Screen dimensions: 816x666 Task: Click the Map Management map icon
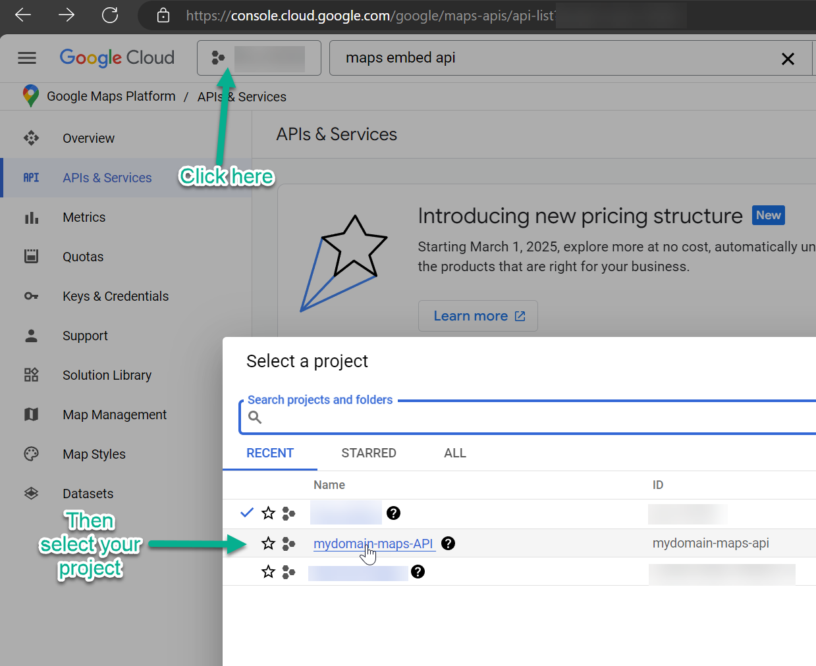pos(31,414)
